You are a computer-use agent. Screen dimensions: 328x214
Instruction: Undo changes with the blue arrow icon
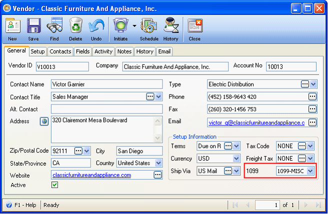[x=96, y=25]
